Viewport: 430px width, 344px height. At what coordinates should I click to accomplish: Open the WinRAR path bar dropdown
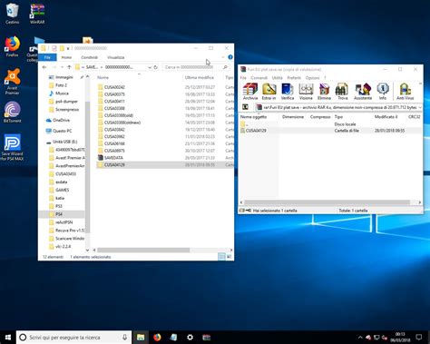pyautogui.click(x=420, y=107)
